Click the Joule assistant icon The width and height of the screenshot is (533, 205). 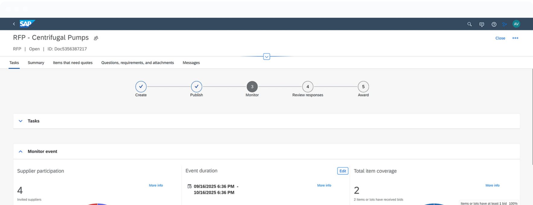click(504, 24)
